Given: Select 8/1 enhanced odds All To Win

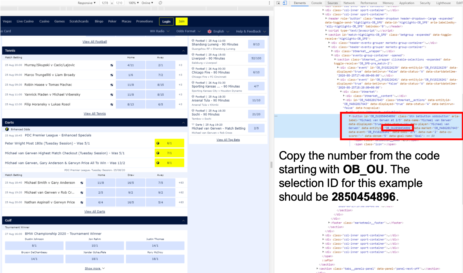Looking at the screenshot, I should click(170, 163).
